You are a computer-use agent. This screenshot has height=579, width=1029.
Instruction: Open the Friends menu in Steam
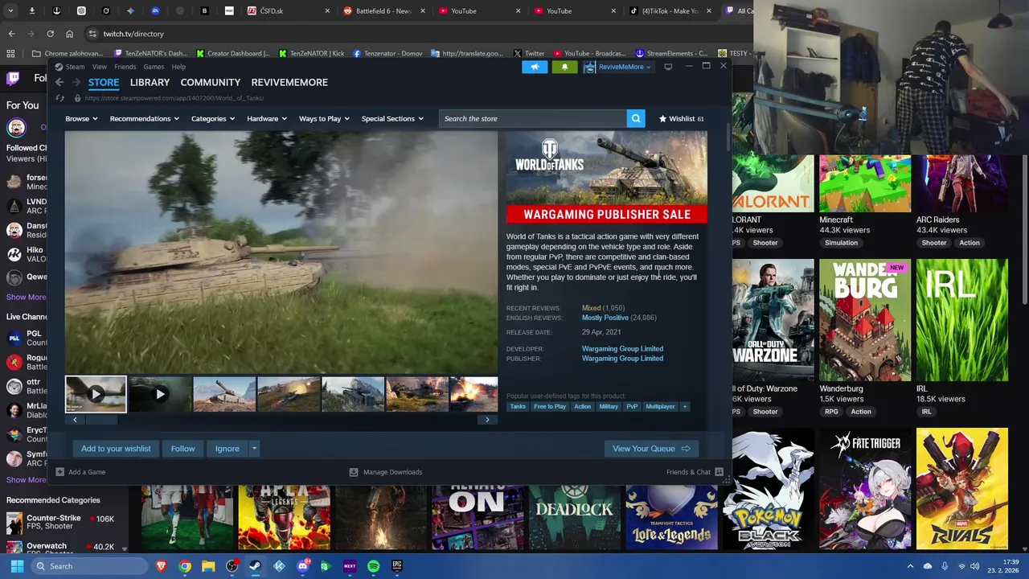point(125,67)
